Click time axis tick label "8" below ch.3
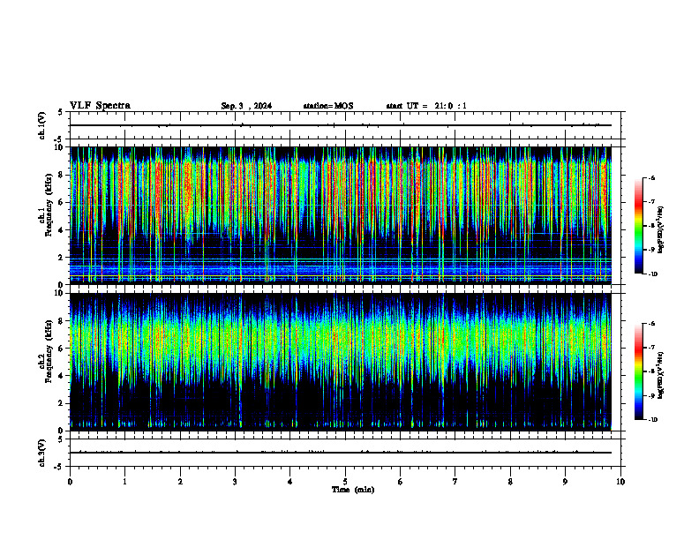The height and width of the screenshot is (540, 699). pyautogui.click(x=510, y=482)
